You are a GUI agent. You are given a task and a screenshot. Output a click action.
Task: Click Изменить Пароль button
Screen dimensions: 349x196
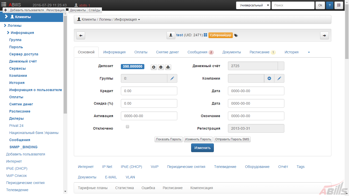coord(198,139)
